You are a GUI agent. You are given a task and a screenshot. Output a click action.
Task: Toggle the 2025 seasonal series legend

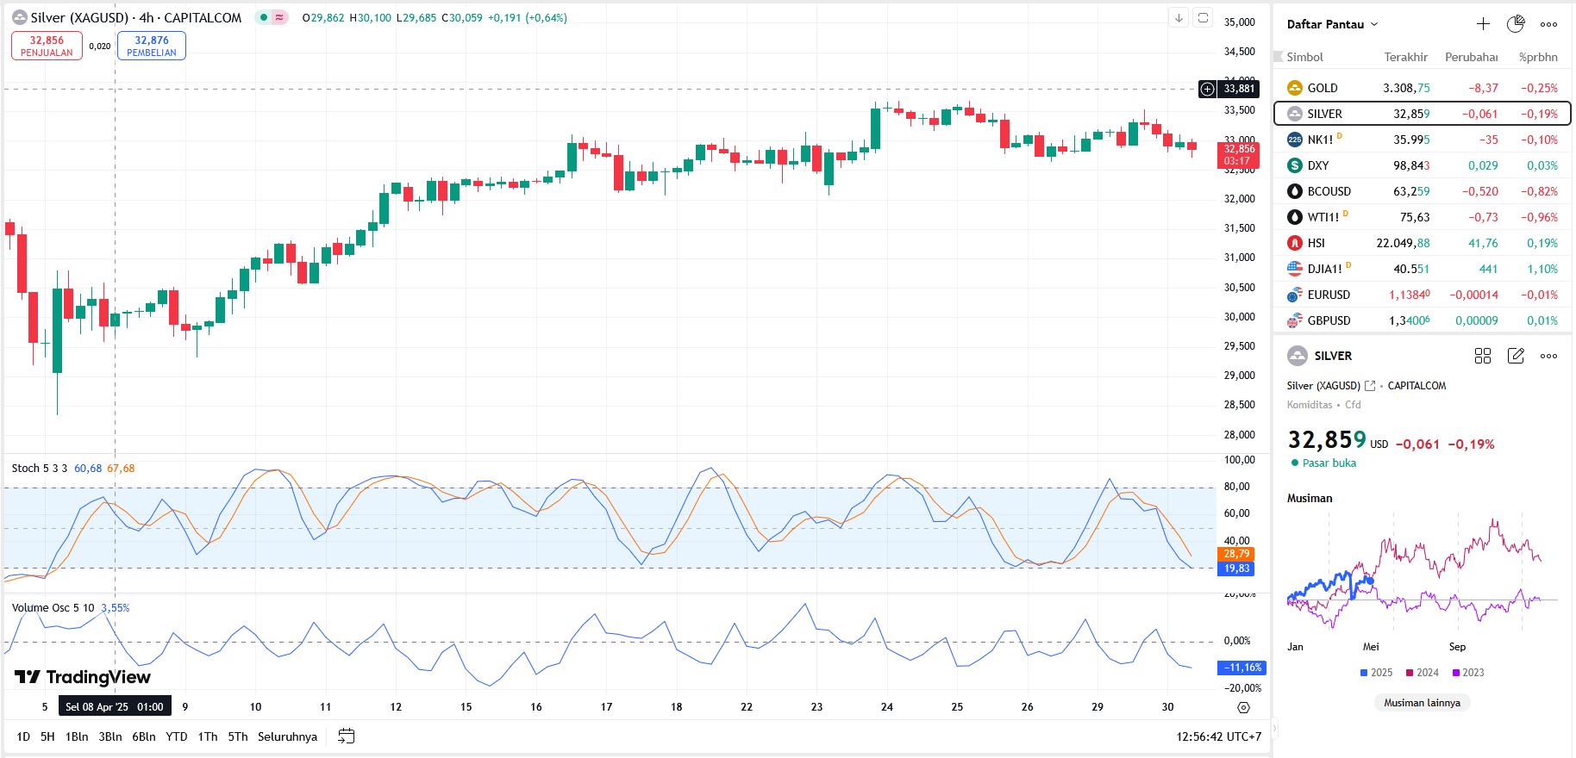tap(1376, 673)
